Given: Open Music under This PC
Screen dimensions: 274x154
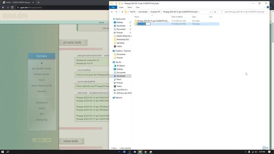Looking at the screenshot, I should (x=119, y=80).
